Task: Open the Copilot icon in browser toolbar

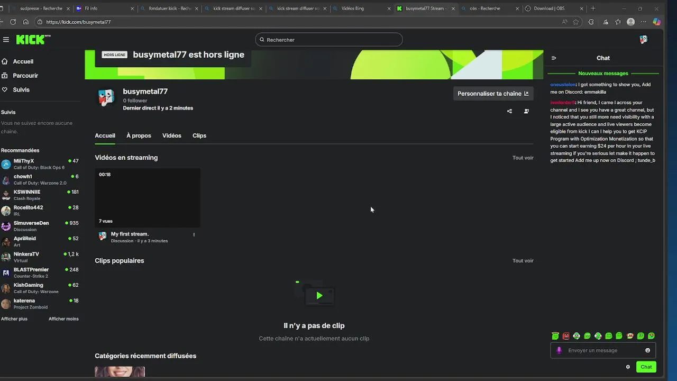Action: [x=656, y=22]
